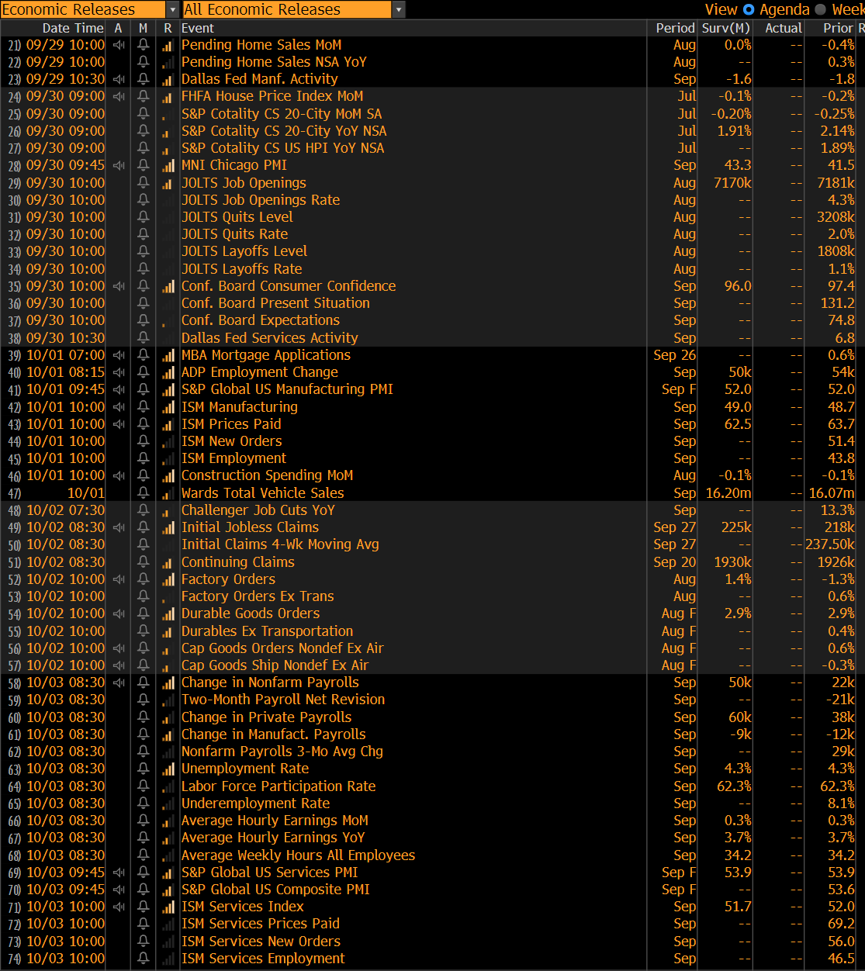The image size is (865, 971).
Task: Click the Prior column header
Action: 838,28
